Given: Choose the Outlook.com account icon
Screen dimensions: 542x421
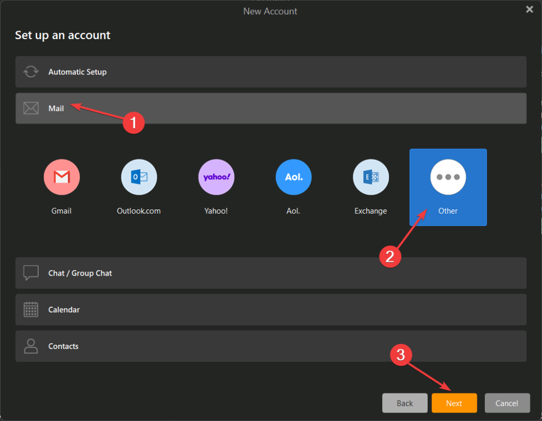Looking at the screenshot, I should coord(139,177).
